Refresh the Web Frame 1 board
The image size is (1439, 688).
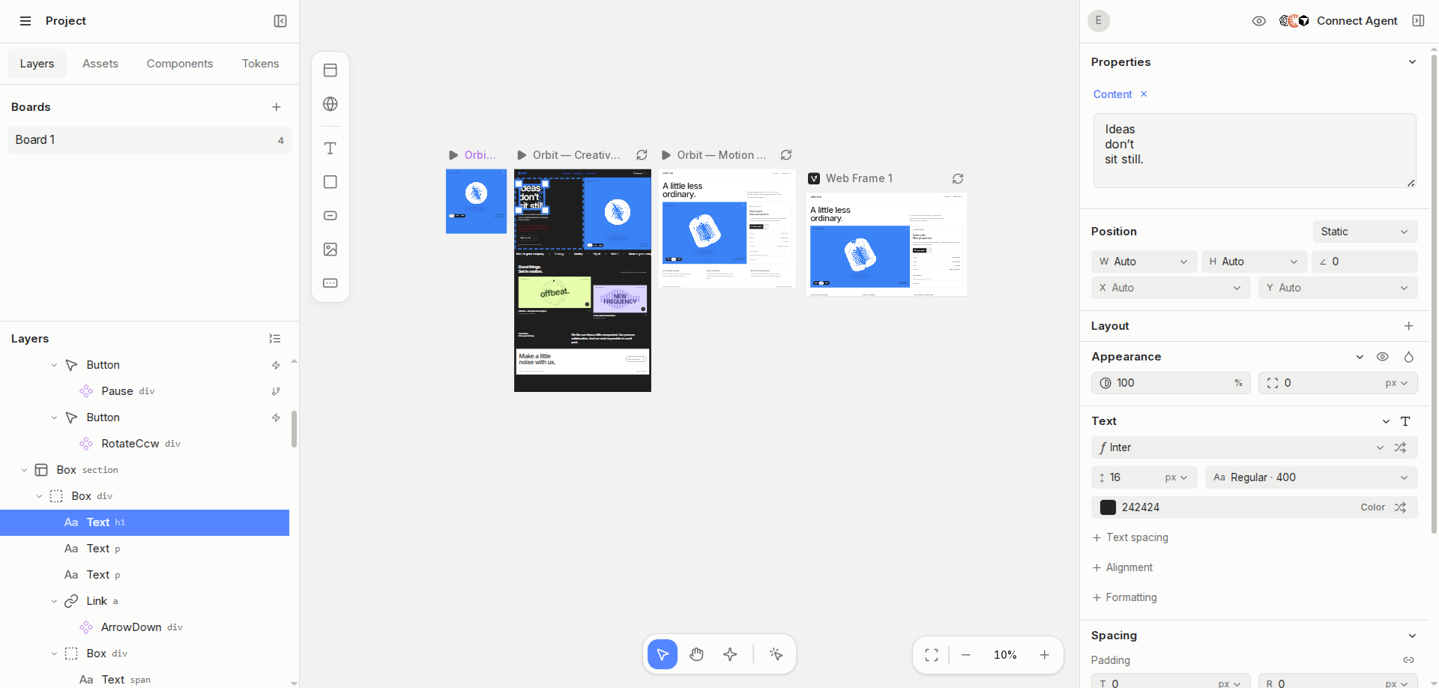(x=958, y=178)
